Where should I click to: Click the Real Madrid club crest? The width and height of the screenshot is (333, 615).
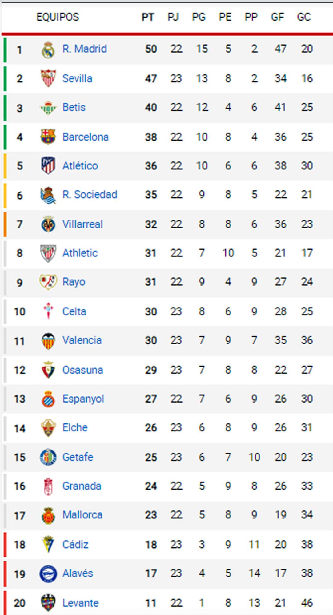click(48, 50)
